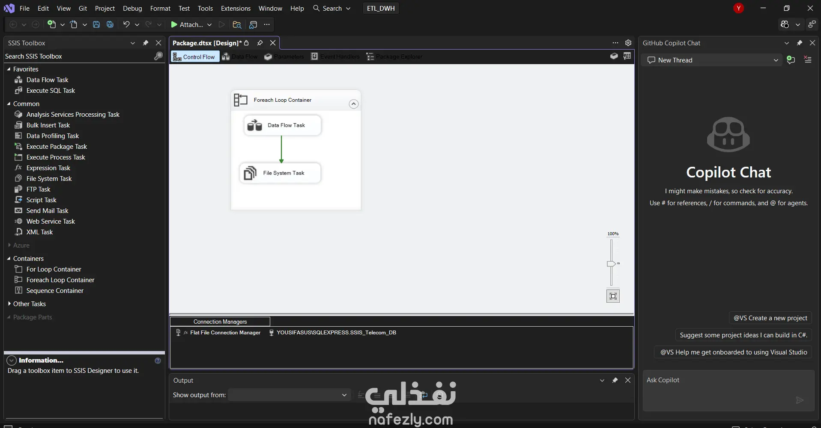Click '@VS Create a new project' suggestion
821x428 pixels.
click(x=770, y=318)
